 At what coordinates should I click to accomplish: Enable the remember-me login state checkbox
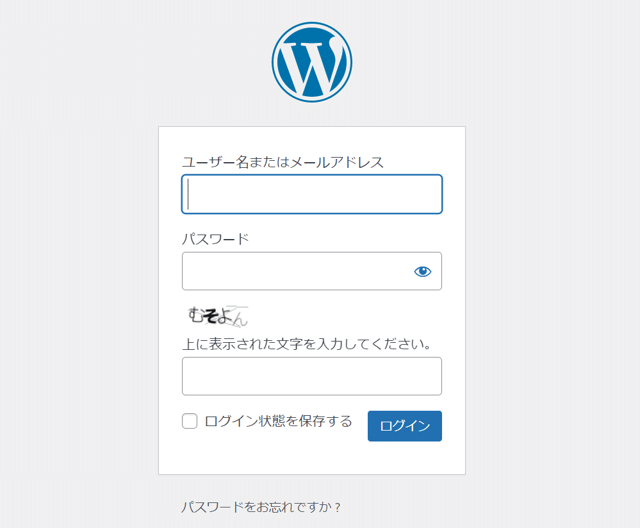coord(190,420)
